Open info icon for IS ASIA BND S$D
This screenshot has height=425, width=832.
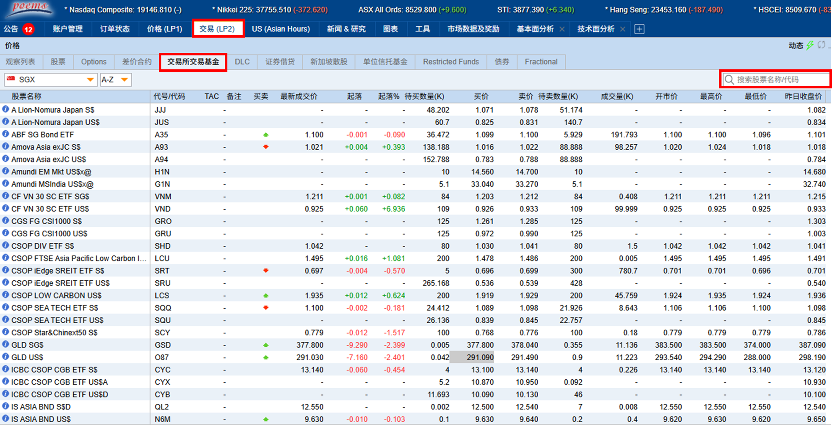(6, 406)
